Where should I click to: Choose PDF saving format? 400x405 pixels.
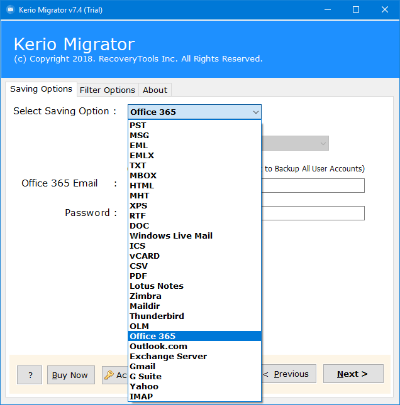coord(194,276)
